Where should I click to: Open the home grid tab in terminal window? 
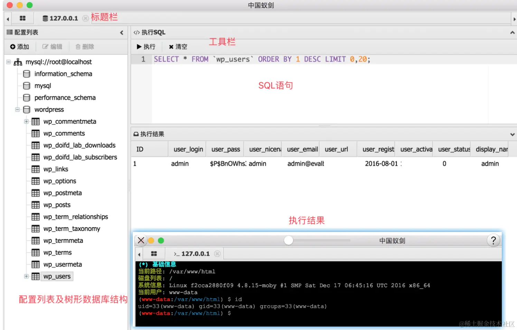(154, 254)
